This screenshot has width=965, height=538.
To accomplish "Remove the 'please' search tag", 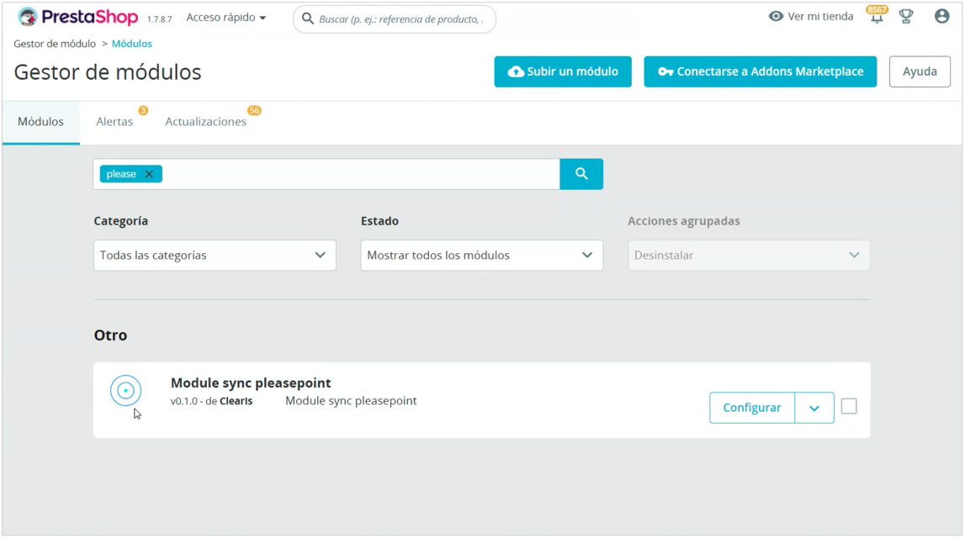I will click(149, 174).
